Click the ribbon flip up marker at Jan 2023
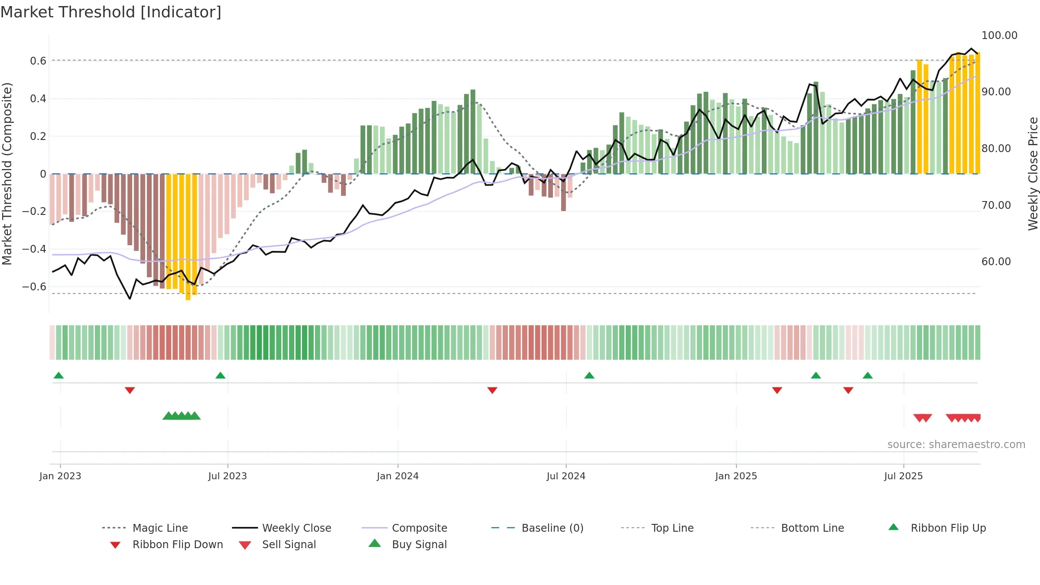The height and width of the screenshot is (585, 1040). (x=58, y=375)
